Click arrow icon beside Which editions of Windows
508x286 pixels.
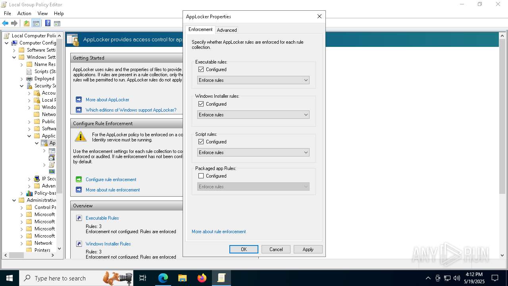coord(79,110)
